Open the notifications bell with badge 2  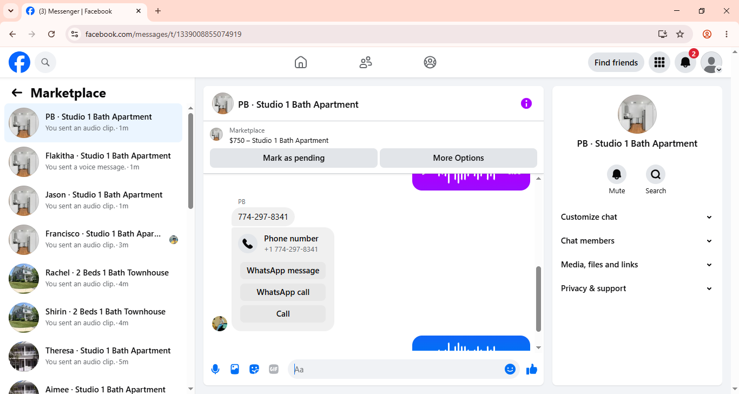(x=685, y=62)
